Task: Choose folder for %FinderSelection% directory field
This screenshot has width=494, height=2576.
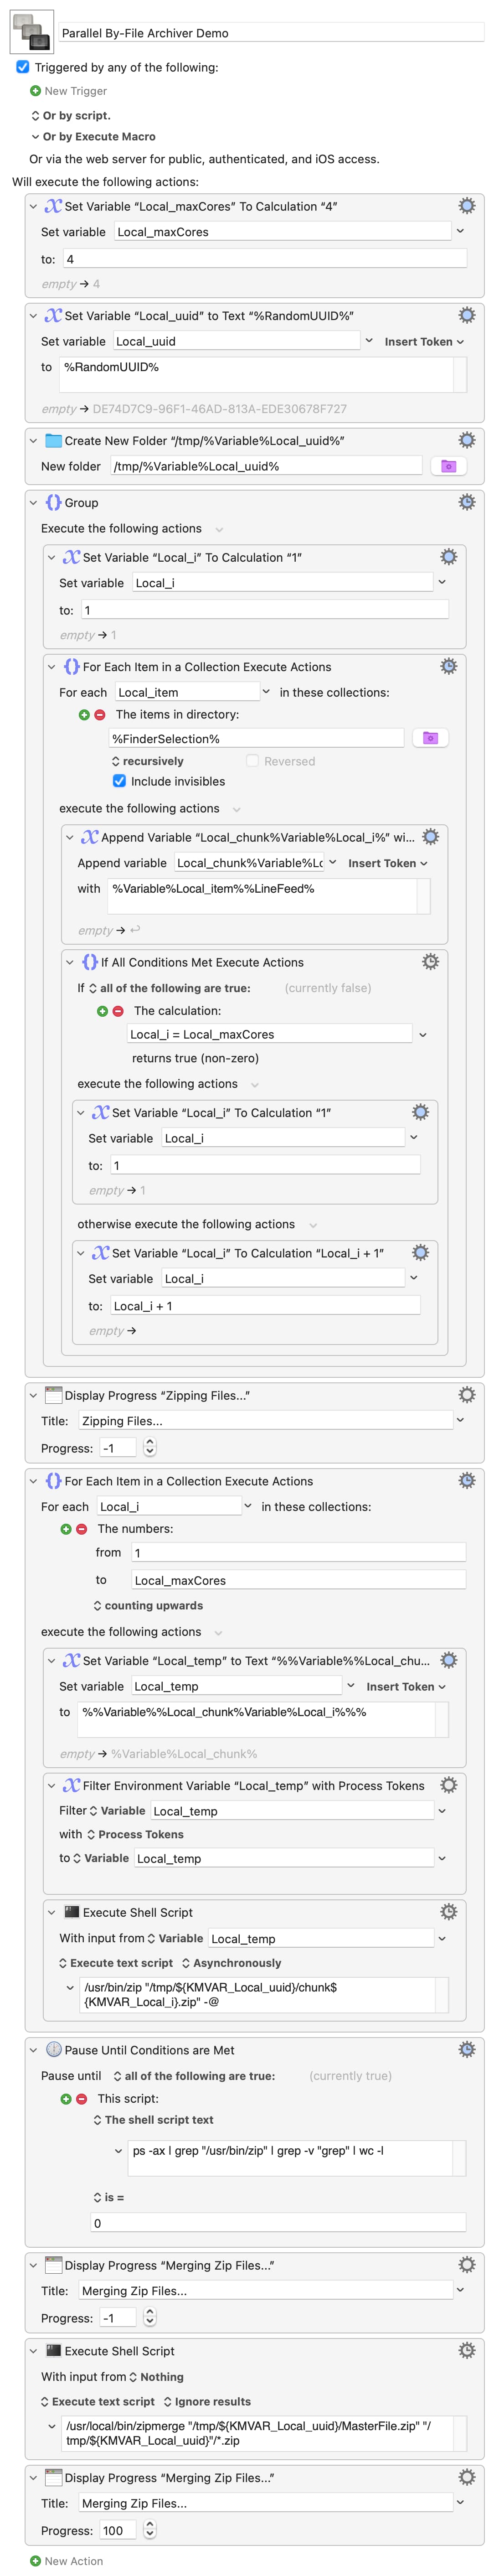Action: click(x=430, y=738)
